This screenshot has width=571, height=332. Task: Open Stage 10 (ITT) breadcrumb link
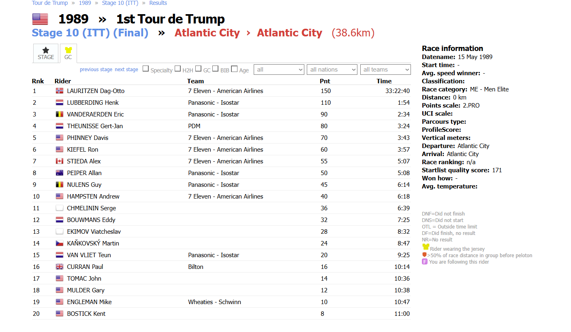tap(120, 3)
